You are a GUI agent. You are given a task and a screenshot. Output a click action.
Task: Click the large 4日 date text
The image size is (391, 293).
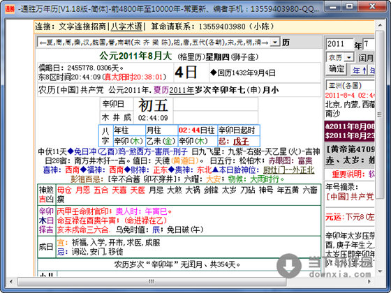186,73
